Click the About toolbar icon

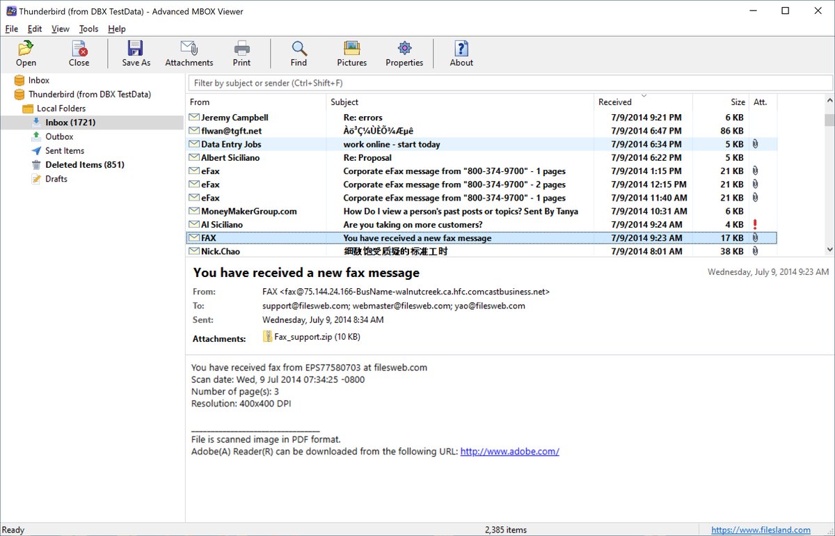pos(461,47)
